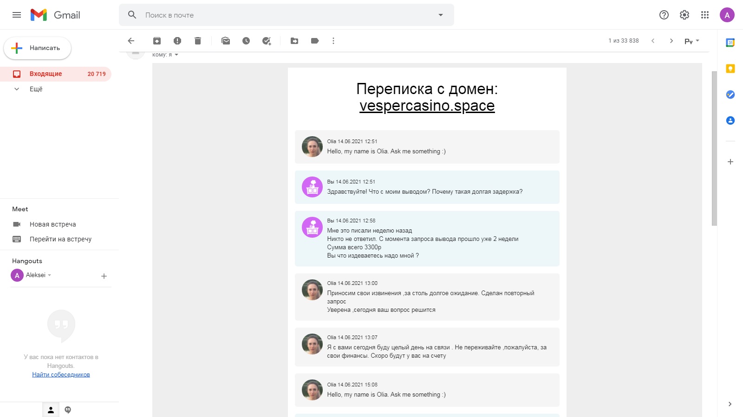Switch to the Hangouts conversations tab

(x=68, y=410)
